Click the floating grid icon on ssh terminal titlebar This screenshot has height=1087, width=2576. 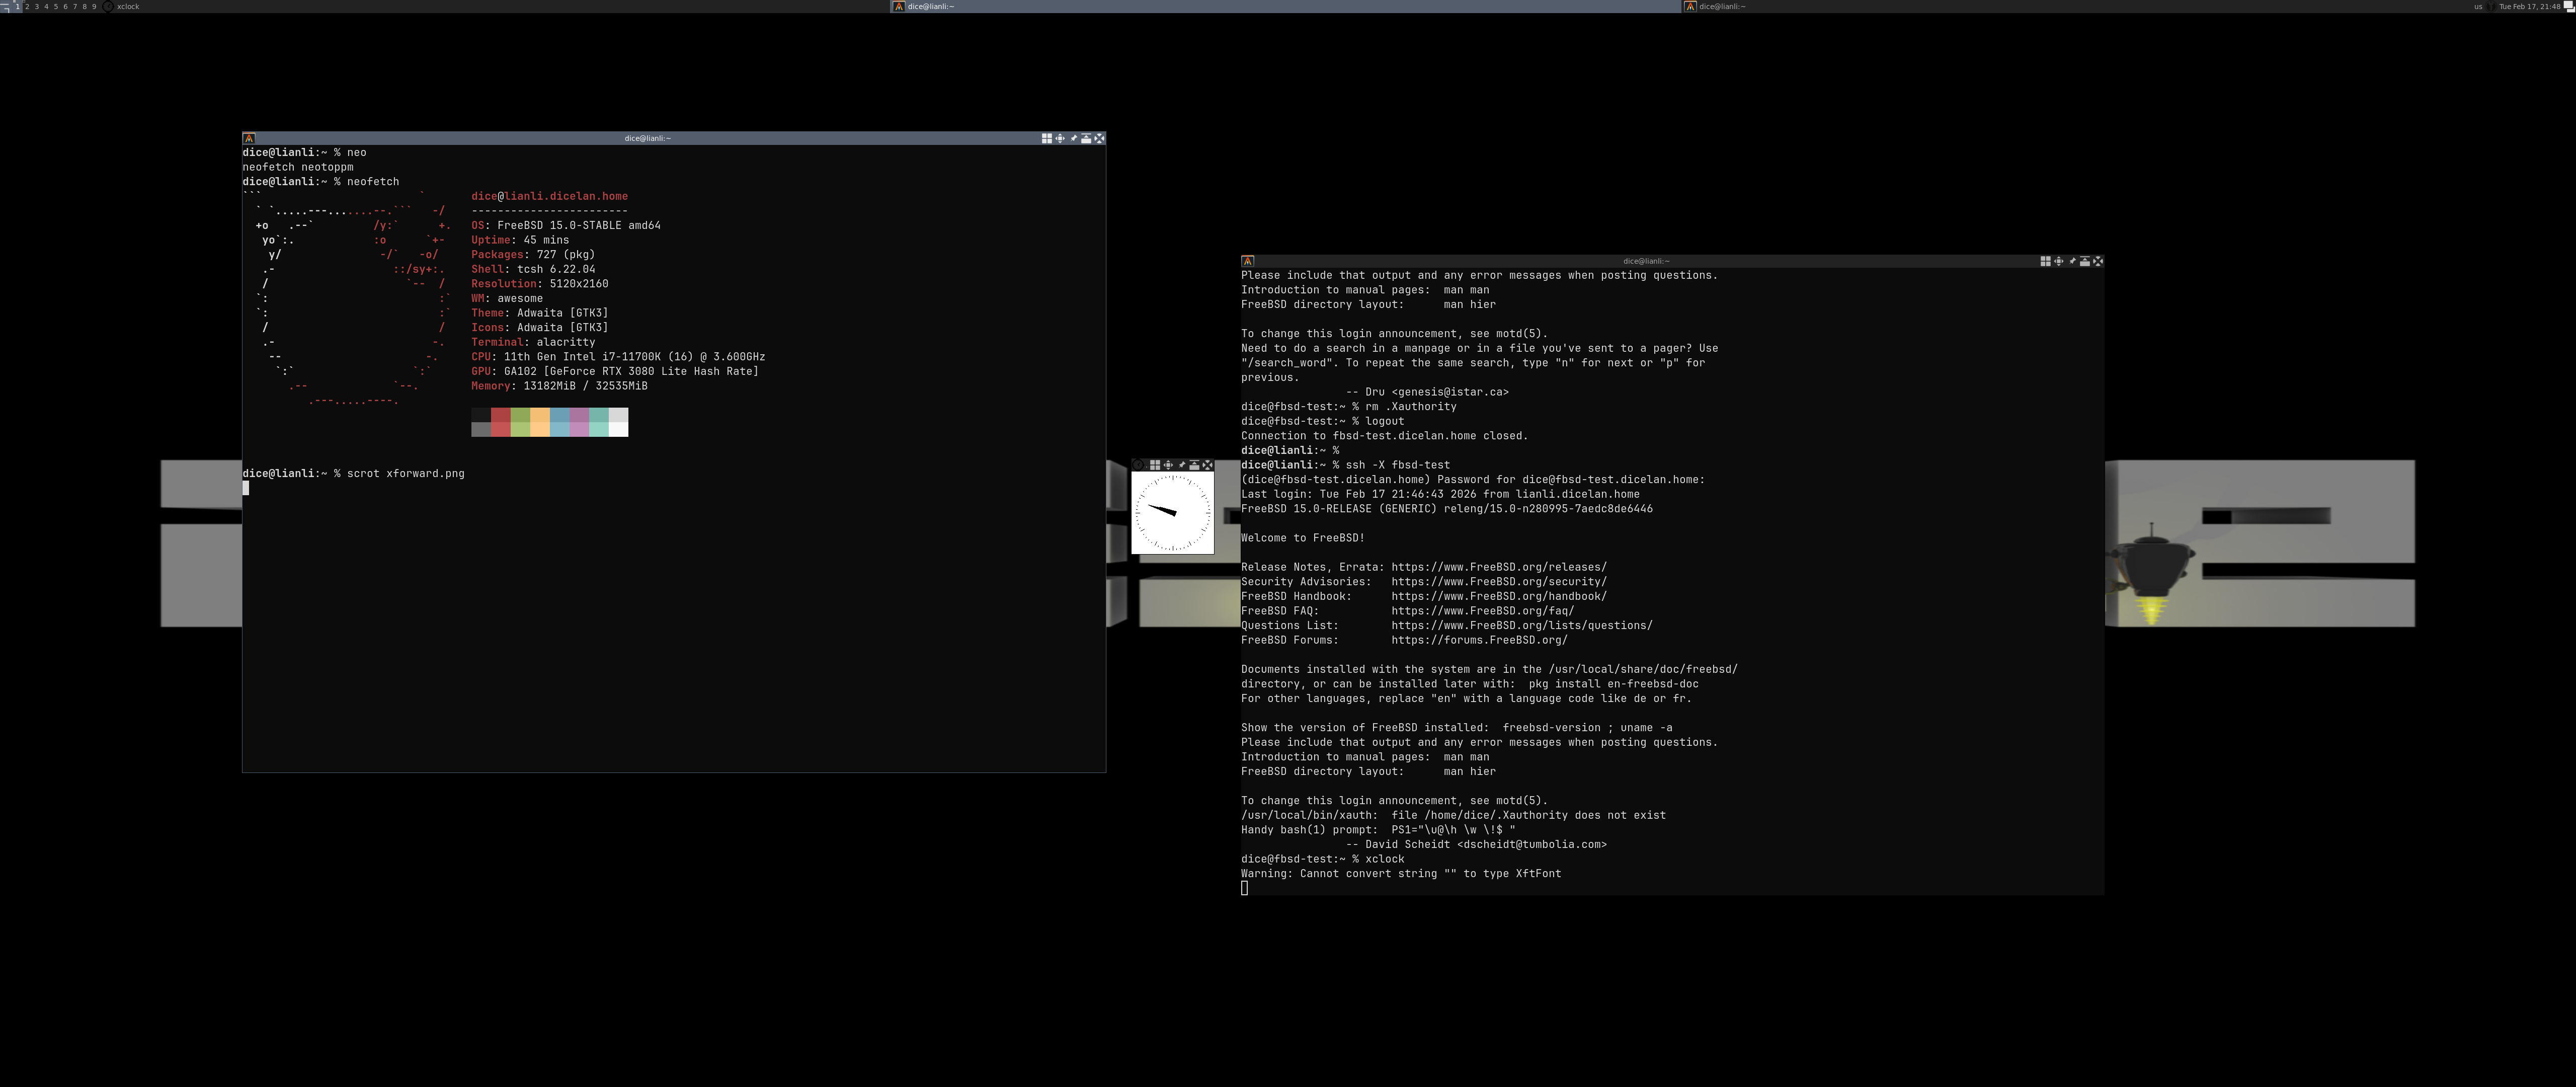click(2045, 261)
